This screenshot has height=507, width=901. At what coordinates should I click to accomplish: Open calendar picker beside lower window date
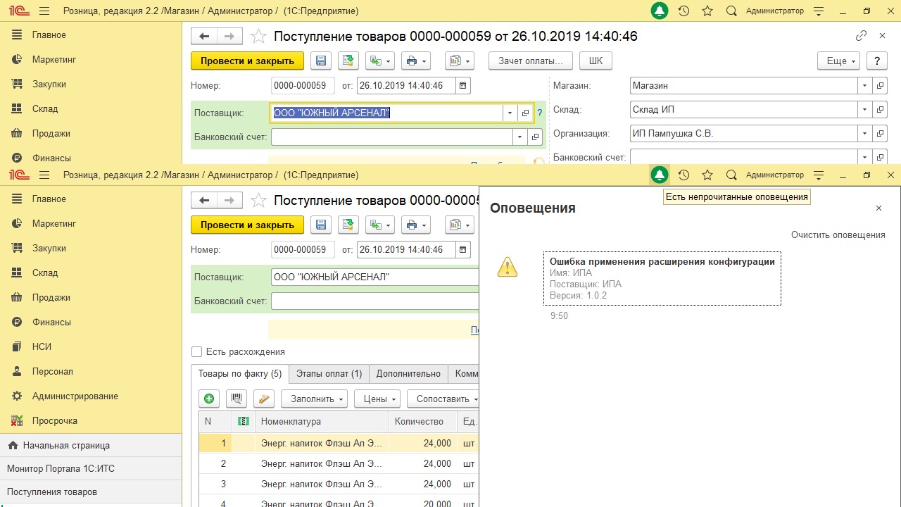point(462,249)
